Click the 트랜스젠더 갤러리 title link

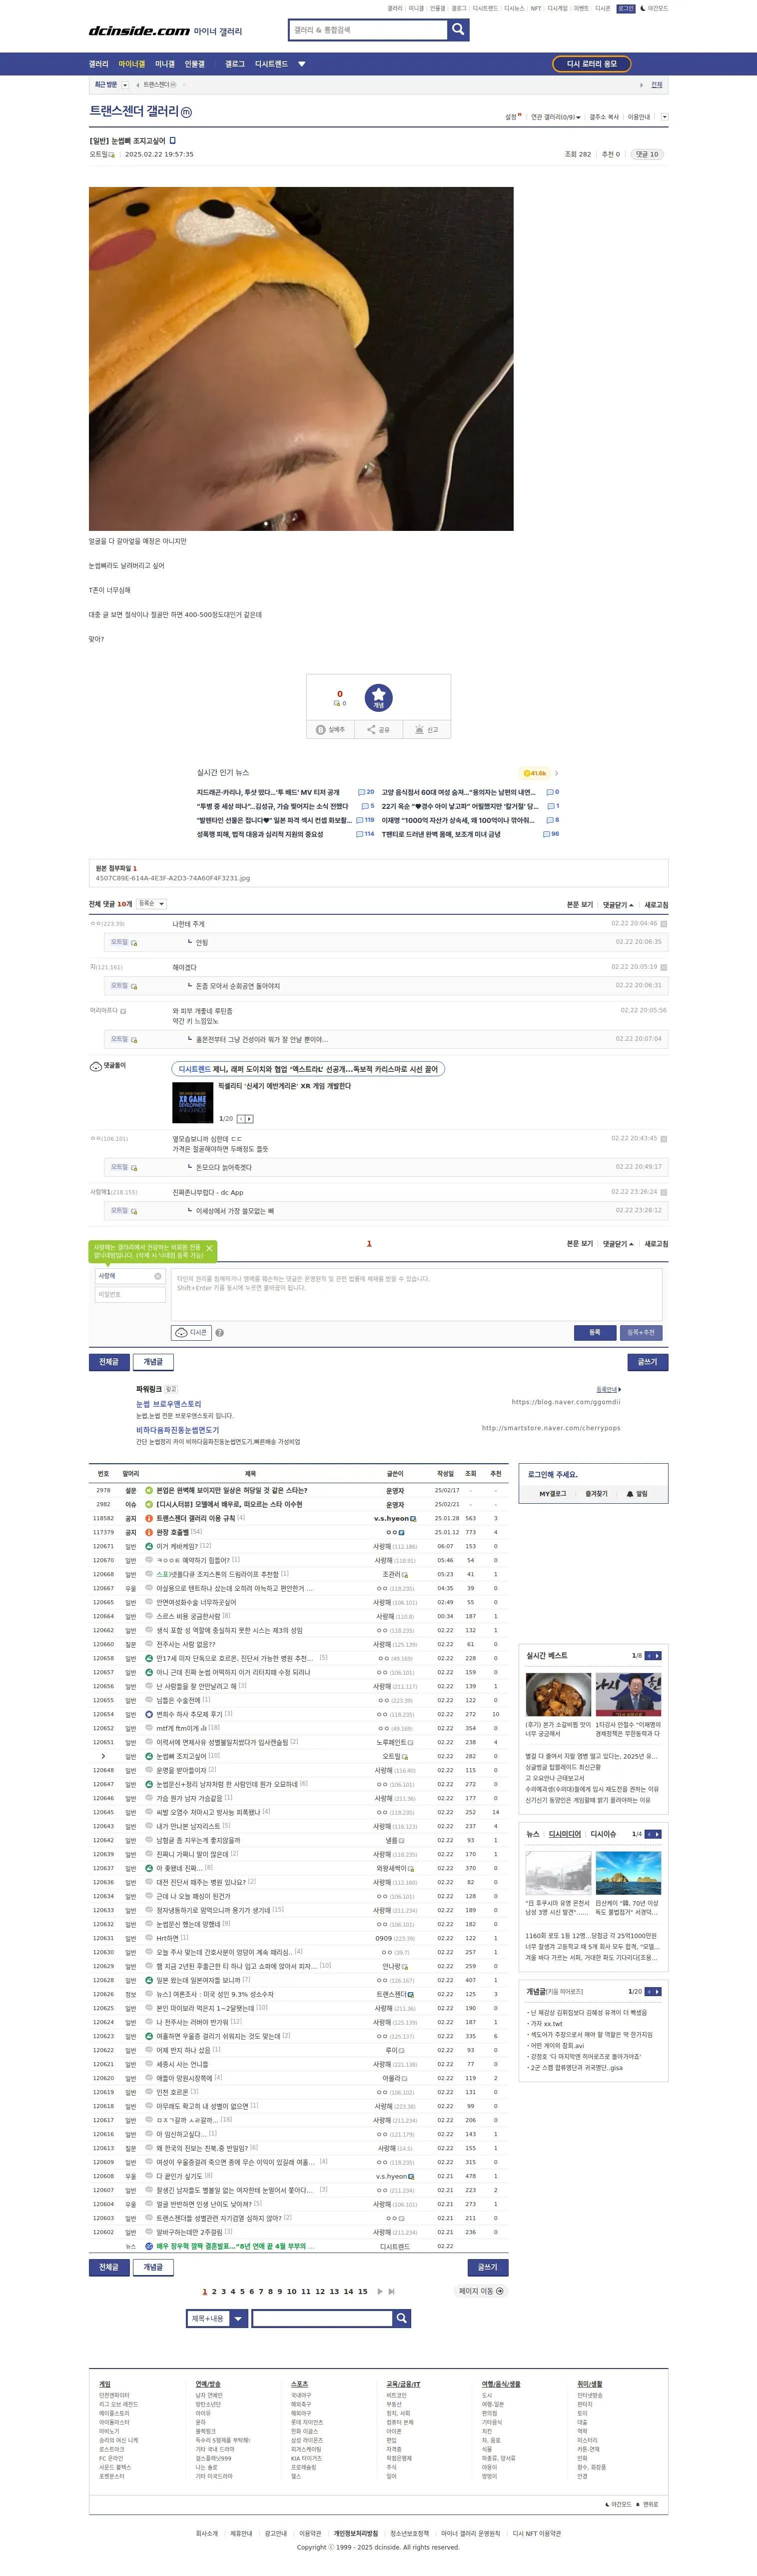[134, 111]
